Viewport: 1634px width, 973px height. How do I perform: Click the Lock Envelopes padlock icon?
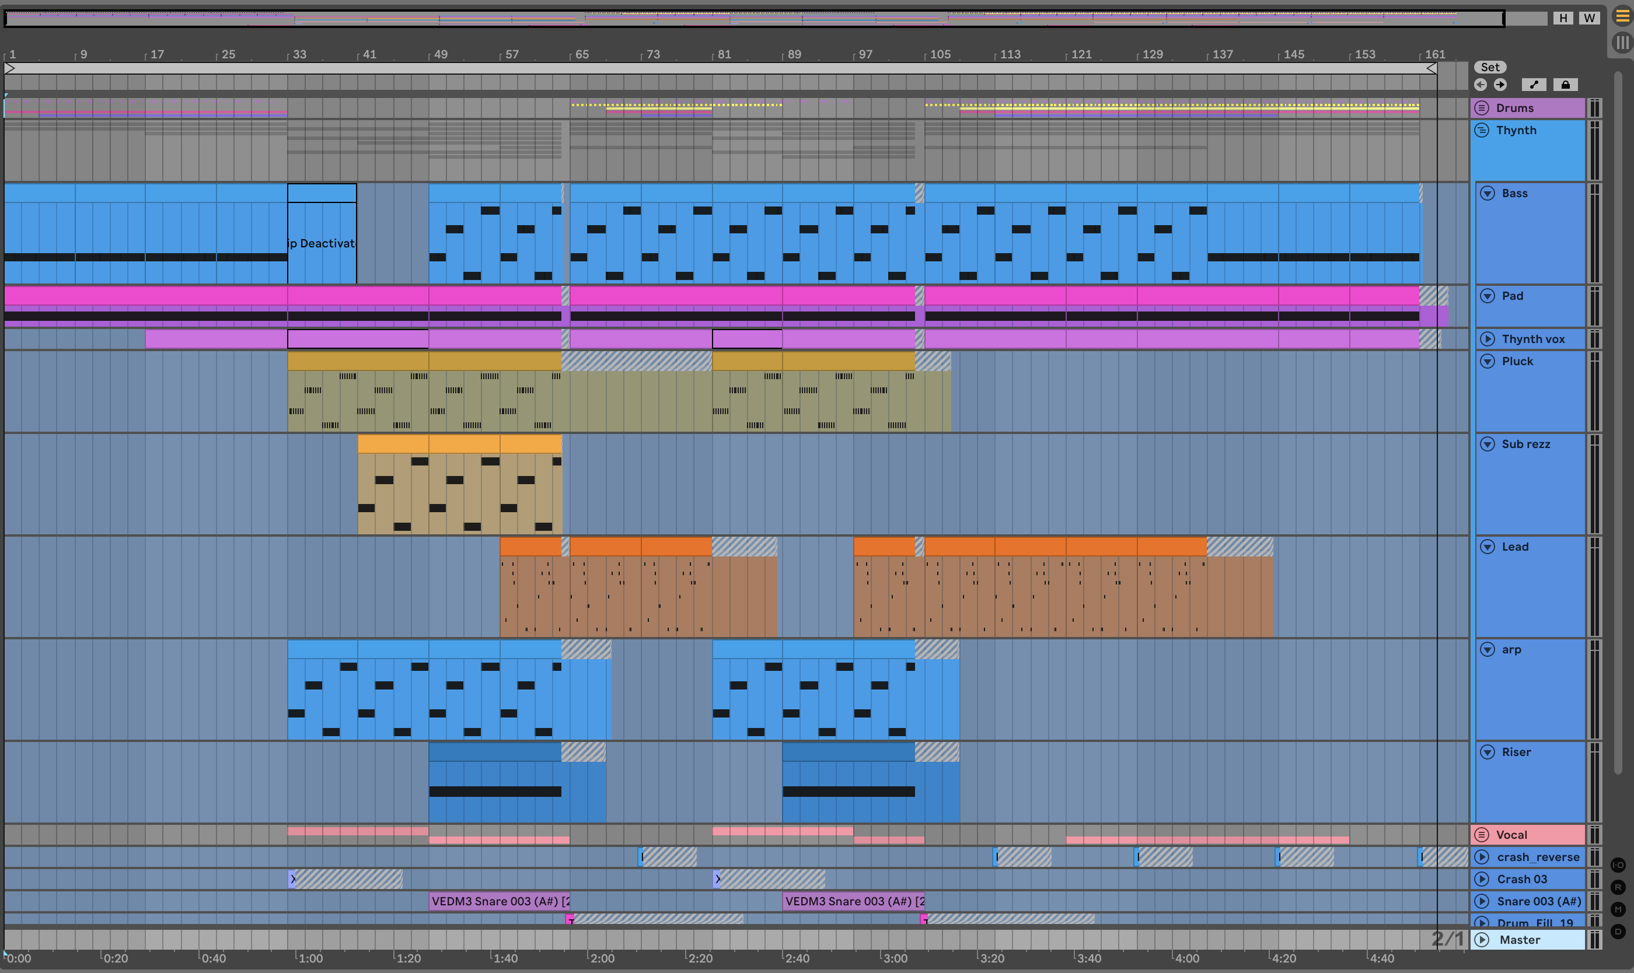coord(1565,85)
